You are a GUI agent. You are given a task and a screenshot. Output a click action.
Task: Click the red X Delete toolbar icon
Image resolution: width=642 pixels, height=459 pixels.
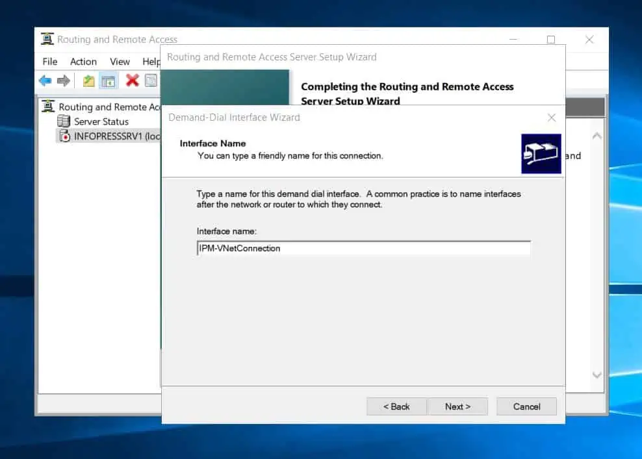coord(133,81)
